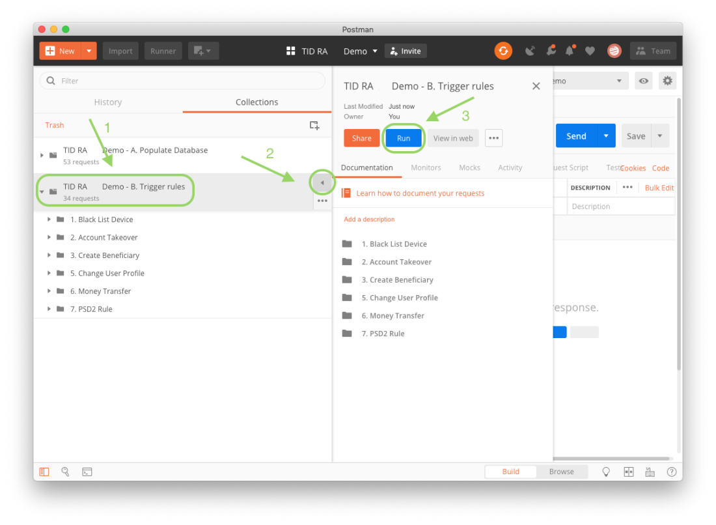Screen dimensions: 716x525
Task: Close the collection details panel
Action: coord(536,86)
